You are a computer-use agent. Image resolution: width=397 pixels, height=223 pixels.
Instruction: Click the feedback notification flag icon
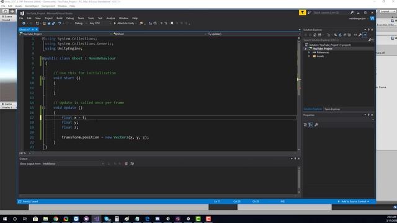pyautogui.click(x=302, y=12)
